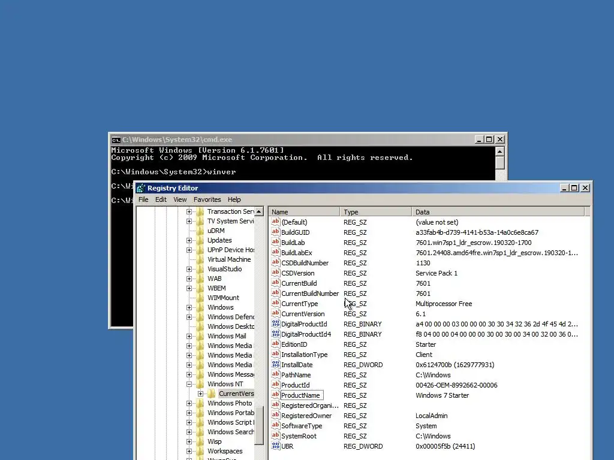The width and height of the screenshot is (614, 460).
Task: Sort values by the Name column header
Action: point(304,211)
